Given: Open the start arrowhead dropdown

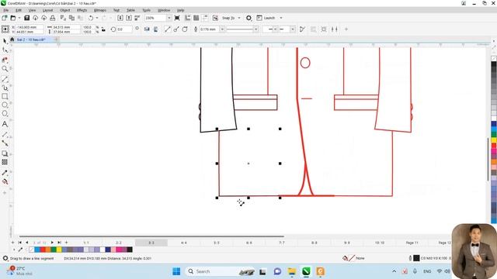Looking at the screenshot, I should [276, 29].
